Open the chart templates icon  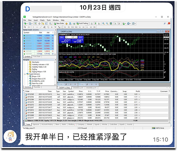[133, 23]
